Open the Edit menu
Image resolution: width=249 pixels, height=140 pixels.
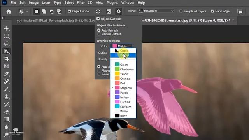click(x=23, y=3)
